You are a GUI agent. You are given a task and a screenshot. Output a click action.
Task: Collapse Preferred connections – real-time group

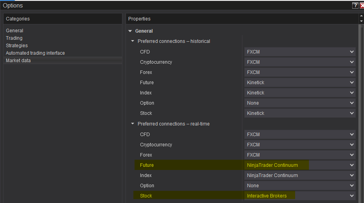[133, 124]
